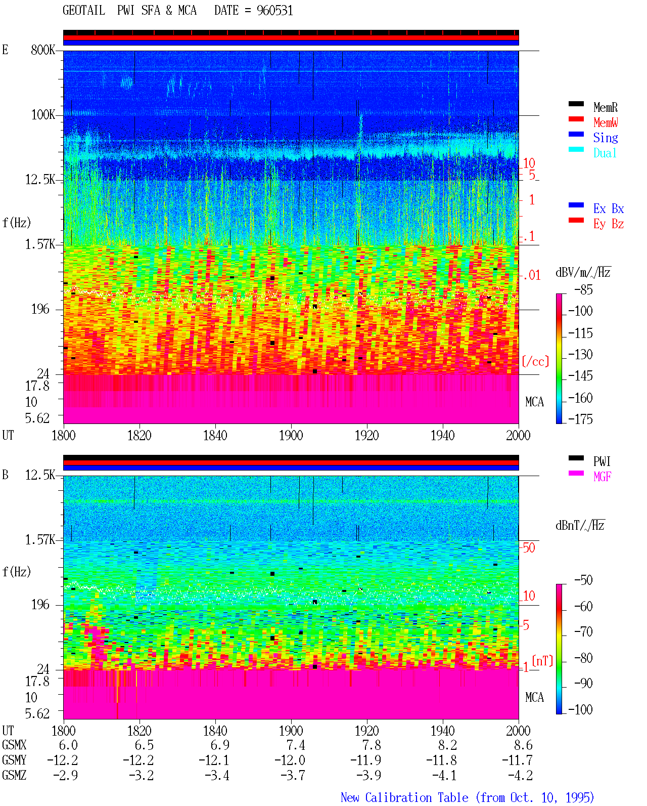The image size is (647, 806).
Task: Click the '-130' color scale value
Action: pyautogui.click(x=581, y=355)
